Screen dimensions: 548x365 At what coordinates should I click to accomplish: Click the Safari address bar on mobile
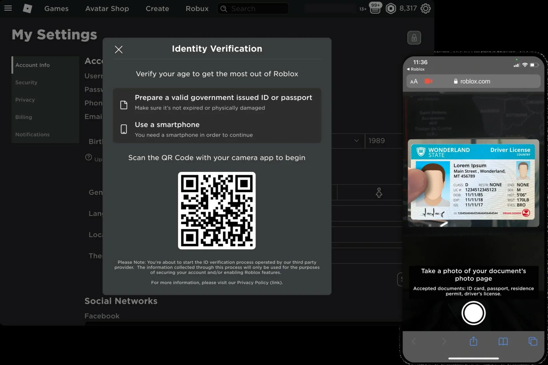coord(474,81)
